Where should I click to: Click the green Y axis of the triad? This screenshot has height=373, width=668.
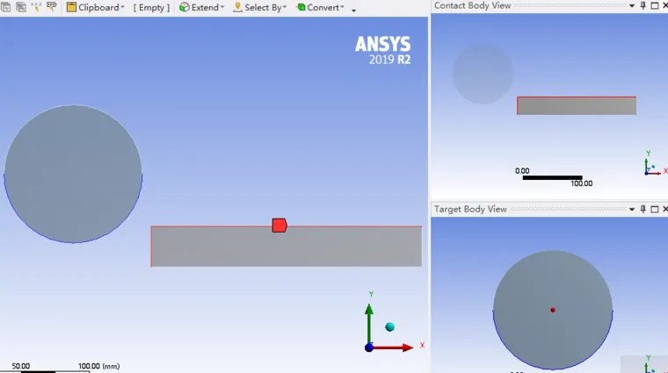[369, 321]
